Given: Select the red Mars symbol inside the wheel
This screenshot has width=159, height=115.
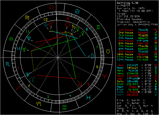Looking at the screenshot, I should pyautogui.click(x=51, y=24).
